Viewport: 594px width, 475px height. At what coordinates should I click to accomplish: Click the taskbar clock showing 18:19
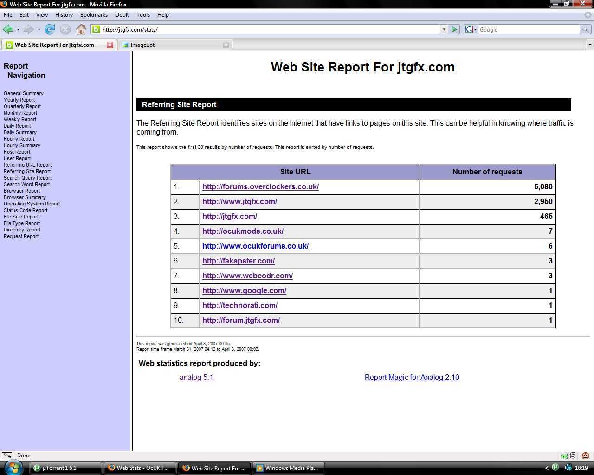click(581, 468)
